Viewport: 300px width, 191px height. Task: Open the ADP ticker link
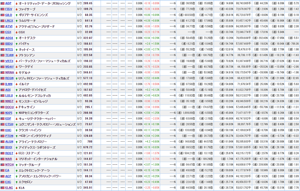(8, 3)
